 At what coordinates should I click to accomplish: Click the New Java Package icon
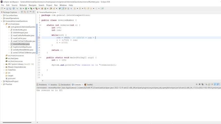coord(42,8)
